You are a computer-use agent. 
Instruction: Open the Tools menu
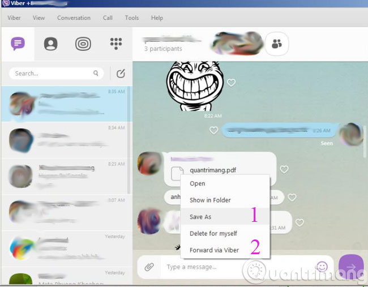pyautogui.click(x=132, y=18)
